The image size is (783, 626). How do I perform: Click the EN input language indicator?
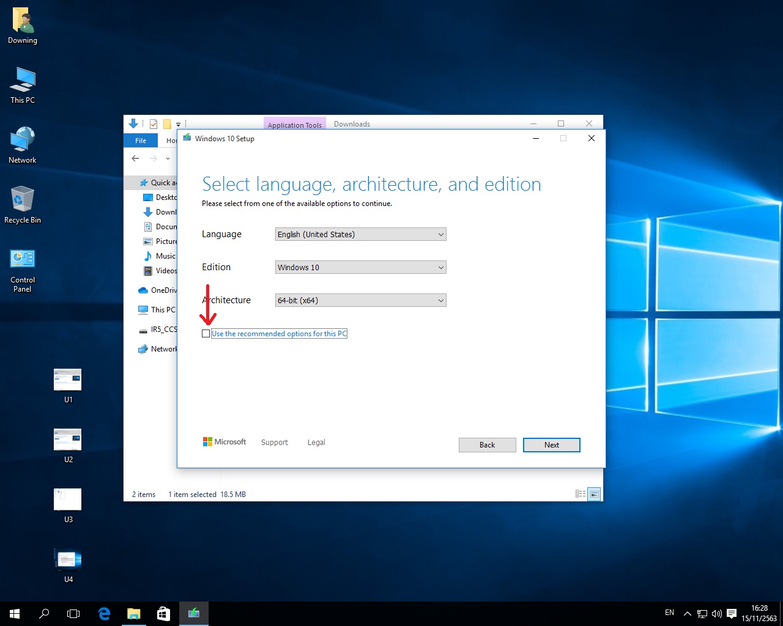670,613
